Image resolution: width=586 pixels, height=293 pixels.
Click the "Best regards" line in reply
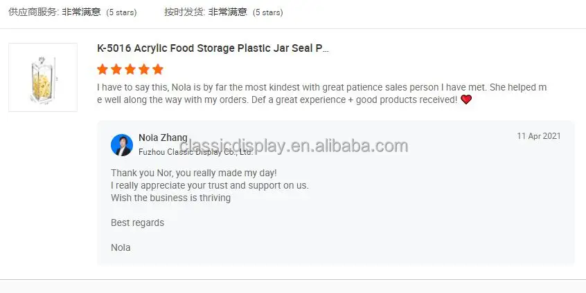(137, 223)
